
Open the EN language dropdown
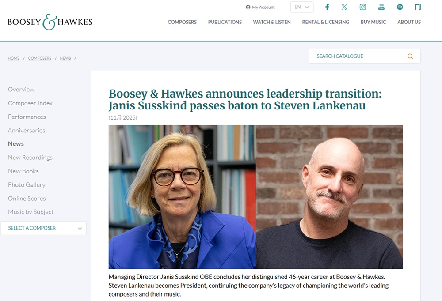point(302,7)
